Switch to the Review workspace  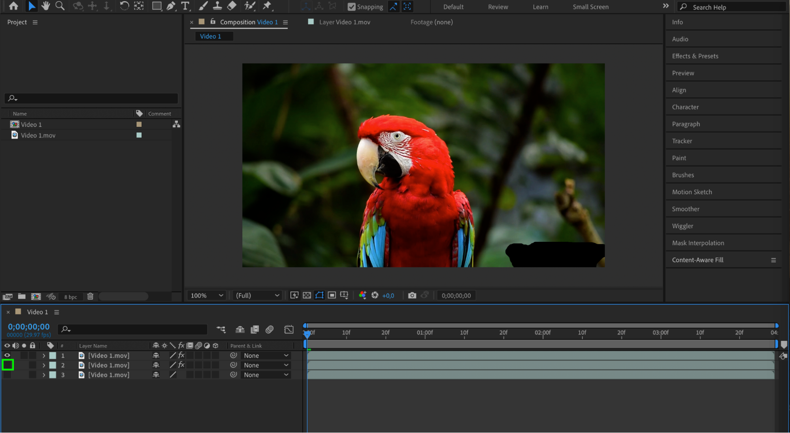click(498, 7)
